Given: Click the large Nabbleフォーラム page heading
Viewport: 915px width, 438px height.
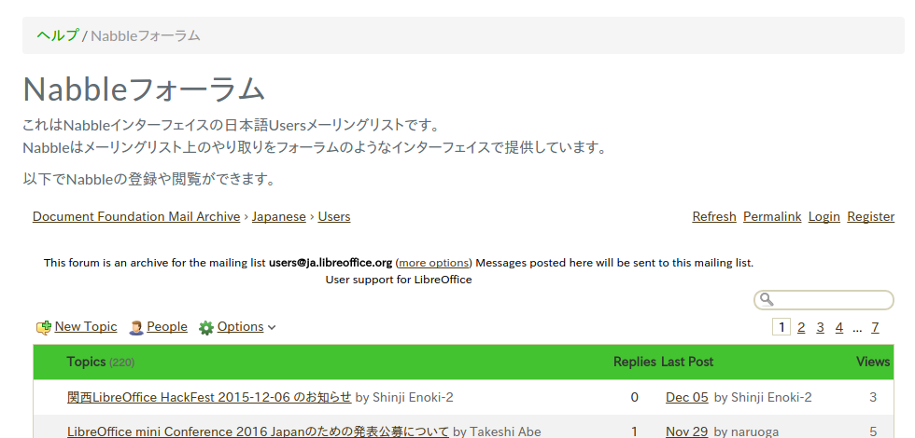Looking at the screenshot, I should 144,89.
